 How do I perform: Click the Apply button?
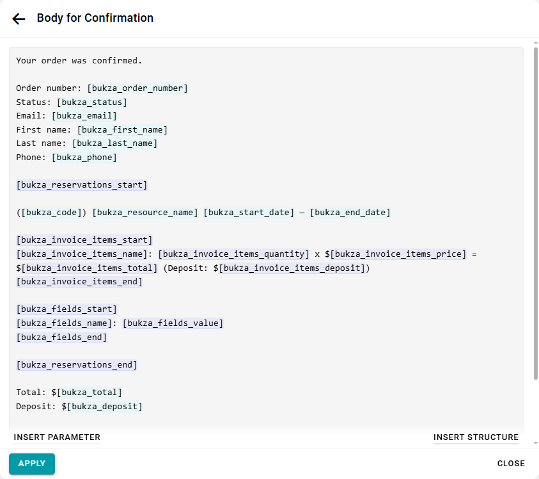[x=32, y=464]
